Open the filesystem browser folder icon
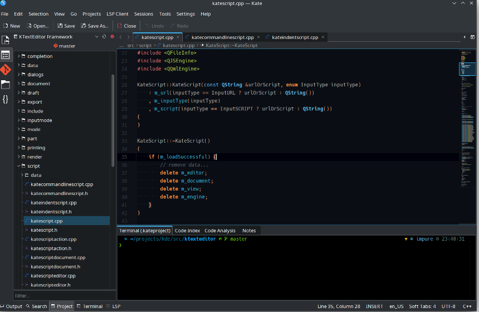The height and width of the screenshot is (312, 479). coord(6,85)
